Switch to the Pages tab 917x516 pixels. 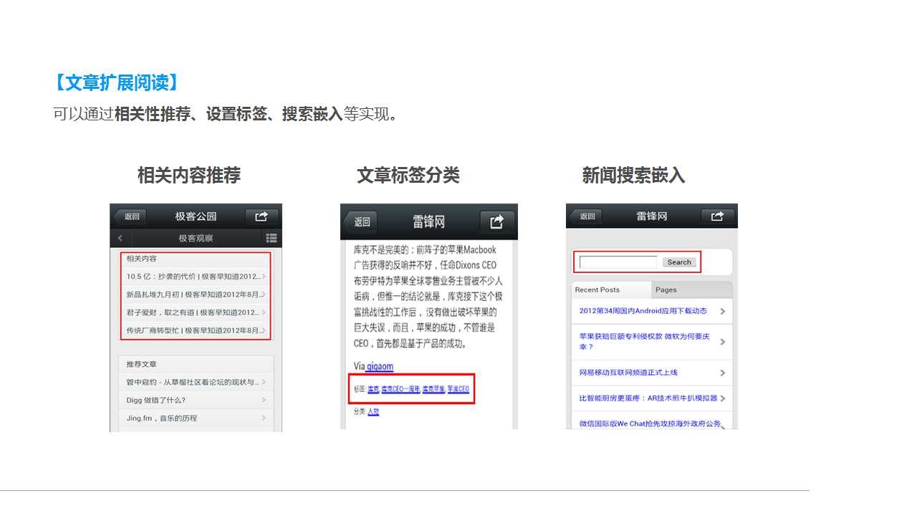click(x=692, y=290)
